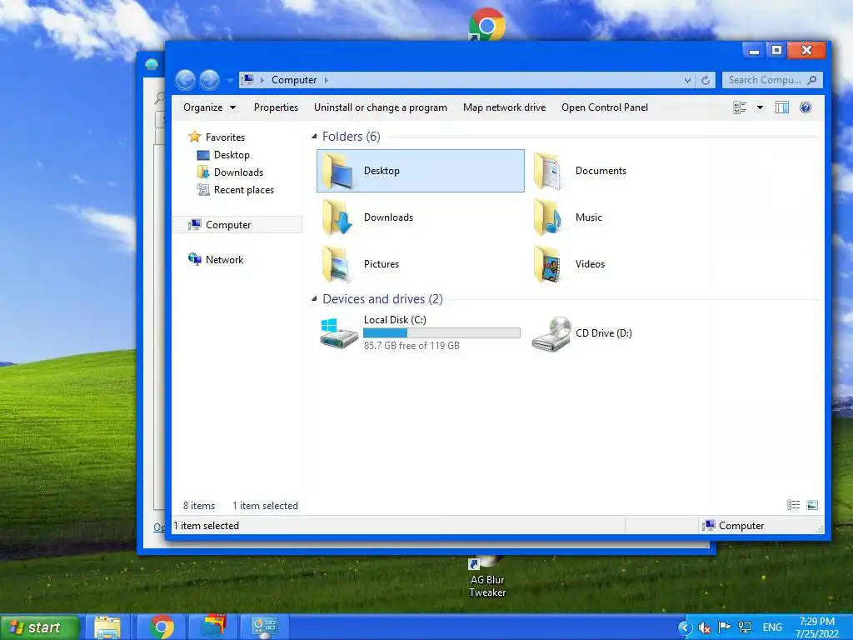853x640 pixels.
Task: Click Uninstall or change a program
Action: [380, 107]
